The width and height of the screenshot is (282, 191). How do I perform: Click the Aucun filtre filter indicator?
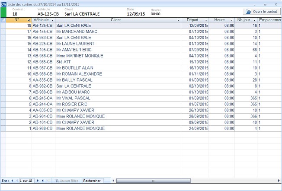[x=67, y=181]
